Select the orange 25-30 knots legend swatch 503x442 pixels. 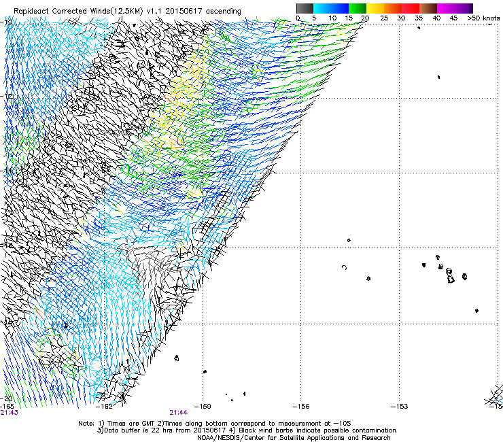pos(393,8)
